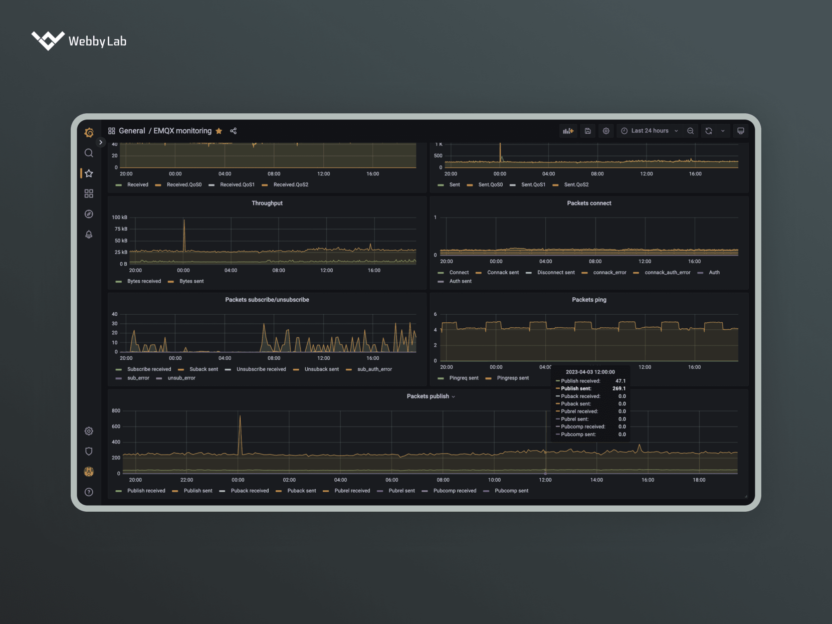The image size is (832, 624).
Task: Click the zoom out time range button
Action: 691,131
